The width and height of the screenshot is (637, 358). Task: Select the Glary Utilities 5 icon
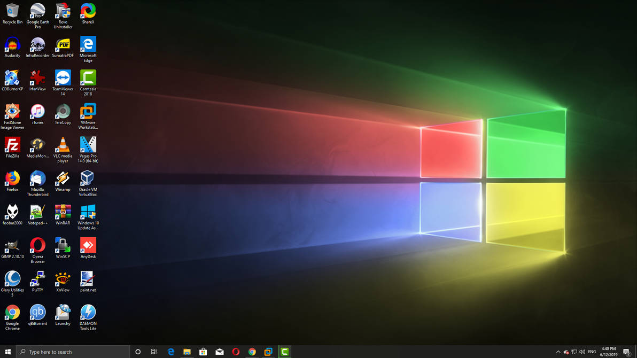13,284
